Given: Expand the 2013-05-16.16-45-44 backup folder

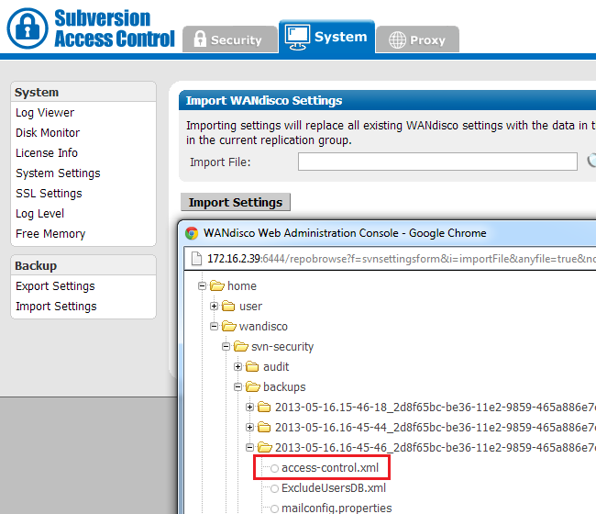Looking at the screenshot, I should point(249,427).
